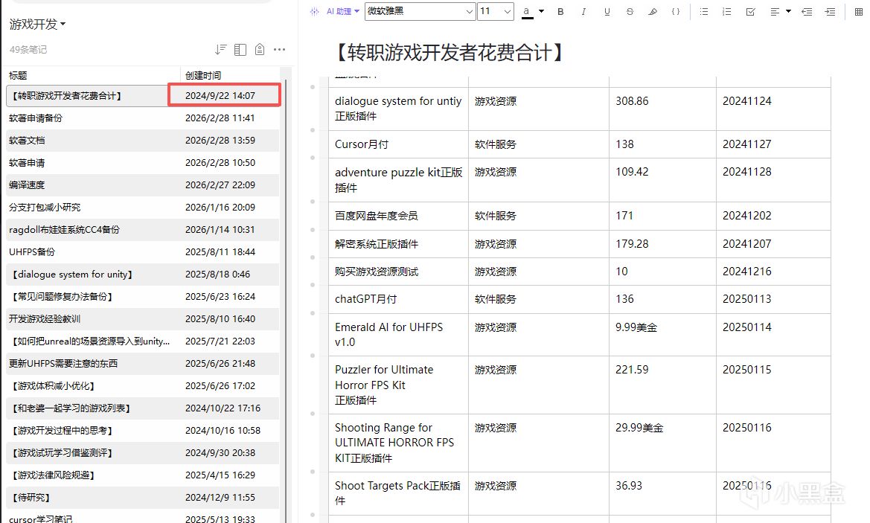
Task: Open the AI 助理 sparkle icon
Action: (x=315, y=11)
